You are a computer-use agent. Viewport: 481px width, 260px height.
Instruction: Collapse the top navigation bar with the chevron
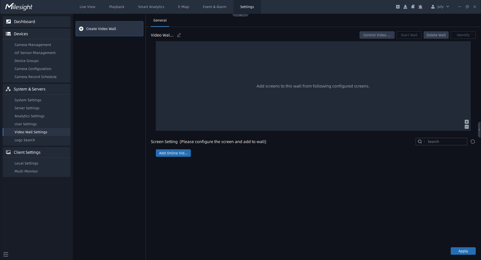(240, 15)
